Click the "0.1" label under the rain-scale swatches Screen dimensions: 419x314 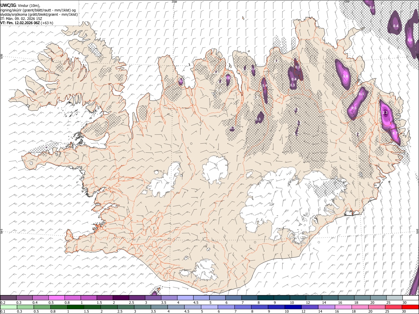click(x=3, y=312)
